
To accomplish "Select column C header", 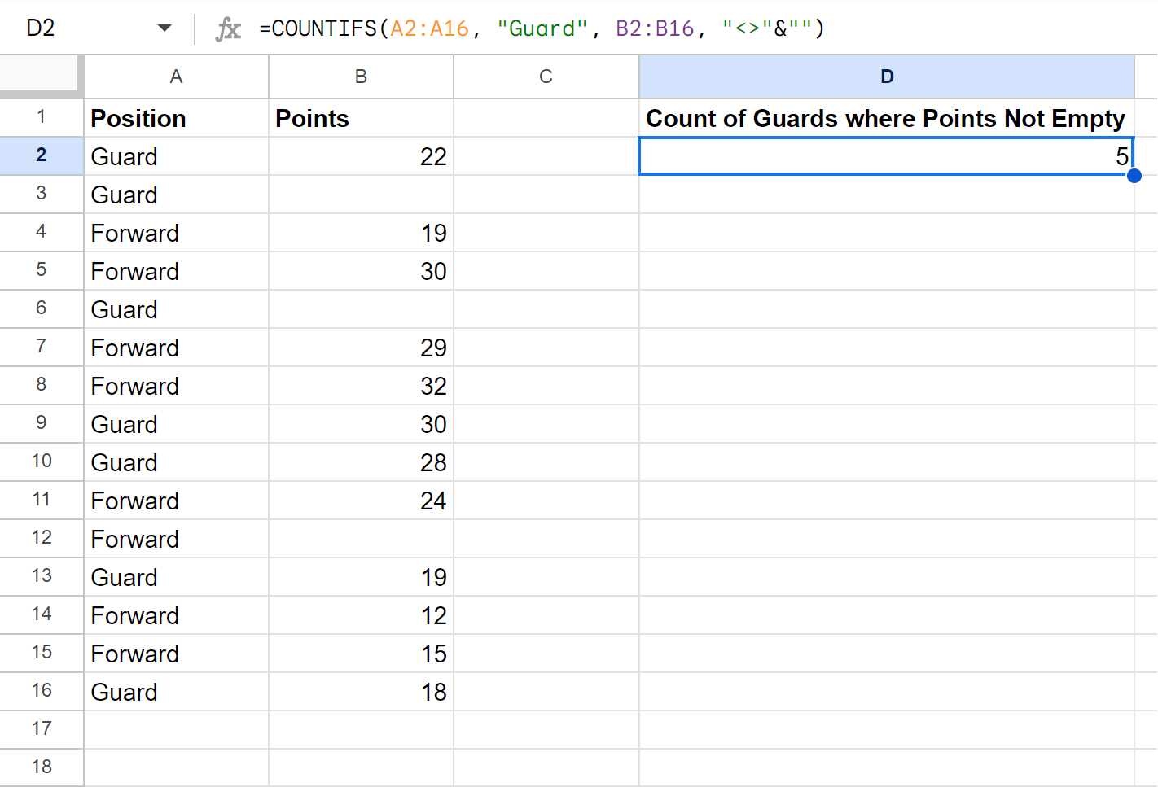I will tap(546, 77).
